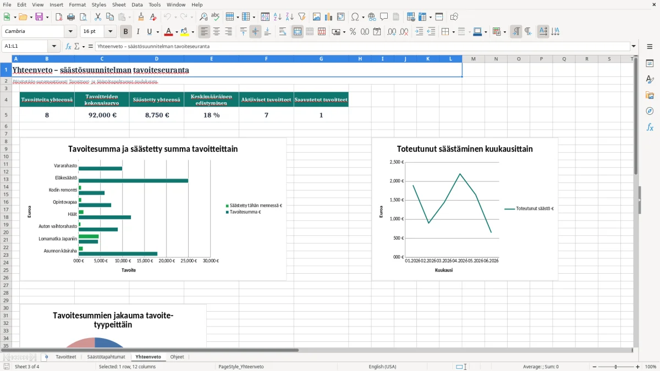Image resolution: width=660 pixels, height=371 pixels.
Task: Open sidebar Gallery icon
Action: coord(650,95)
